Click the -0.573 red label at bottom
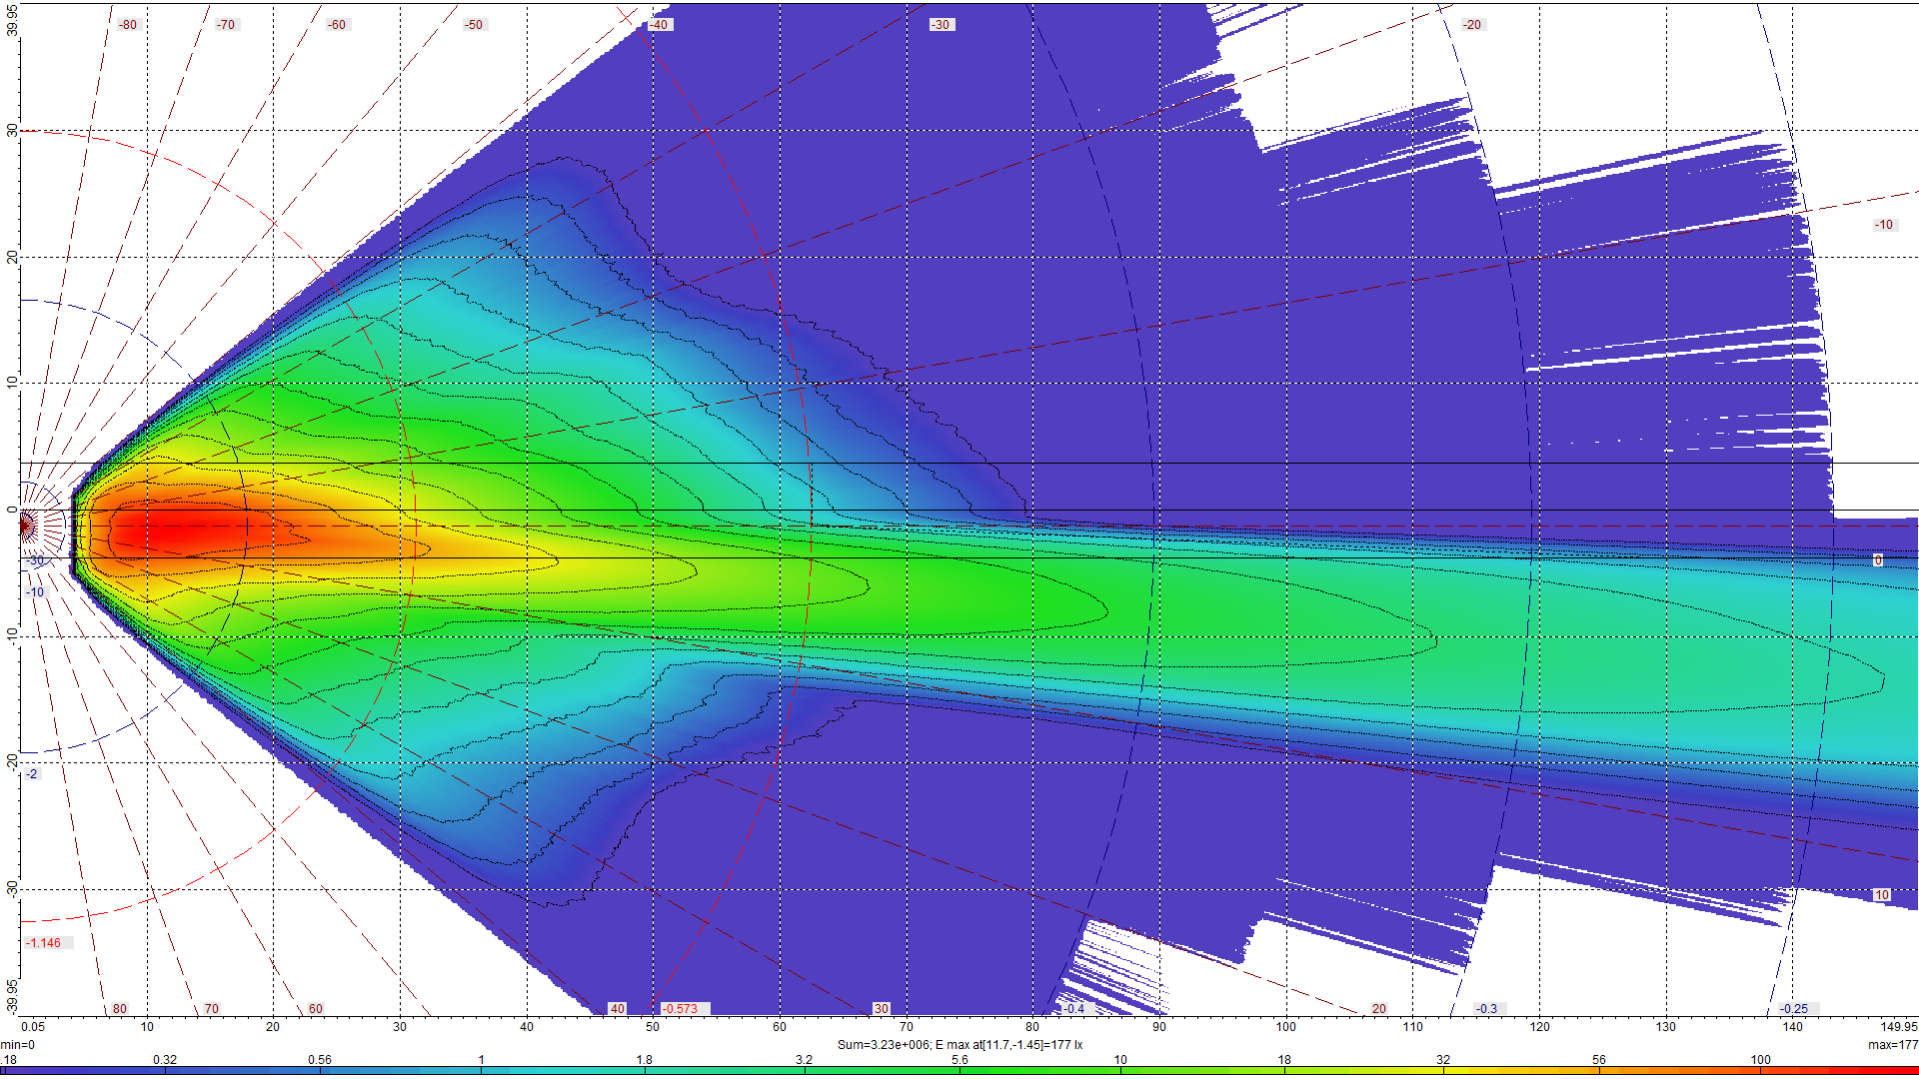The width and height of the screenshot is (1919, 1079). [x=681, y=1009]
